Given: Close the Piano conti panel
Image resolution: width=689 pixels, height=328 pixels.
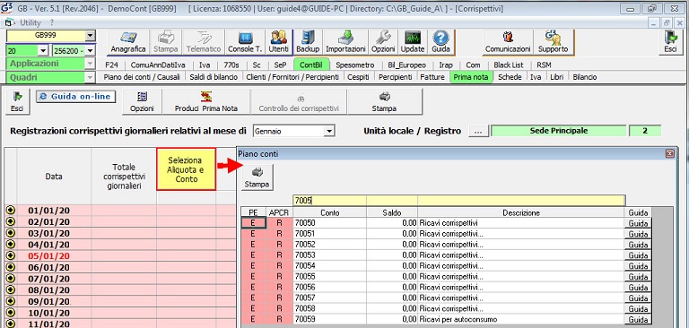Looking at the screenshot, I should pos(670,153).
